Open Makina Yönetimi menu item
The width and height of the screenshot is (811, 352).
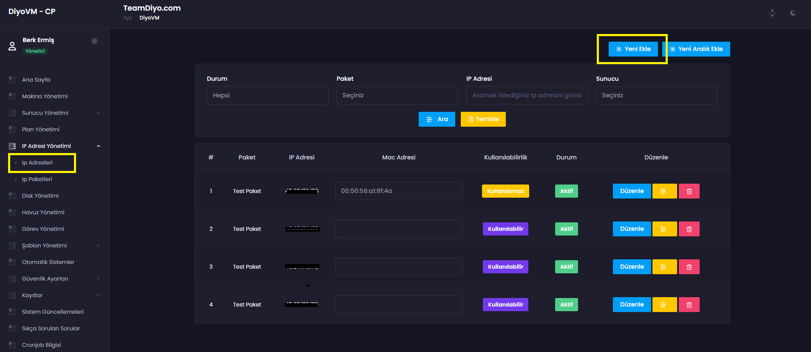pos(45,96)
